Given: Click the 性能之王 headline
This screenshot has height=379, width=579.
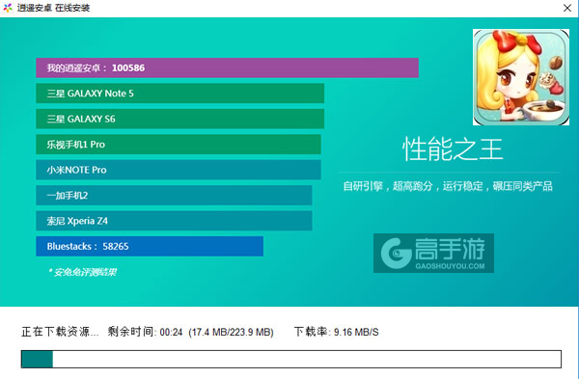Looking at the screenshot, I should pos(453,149).
